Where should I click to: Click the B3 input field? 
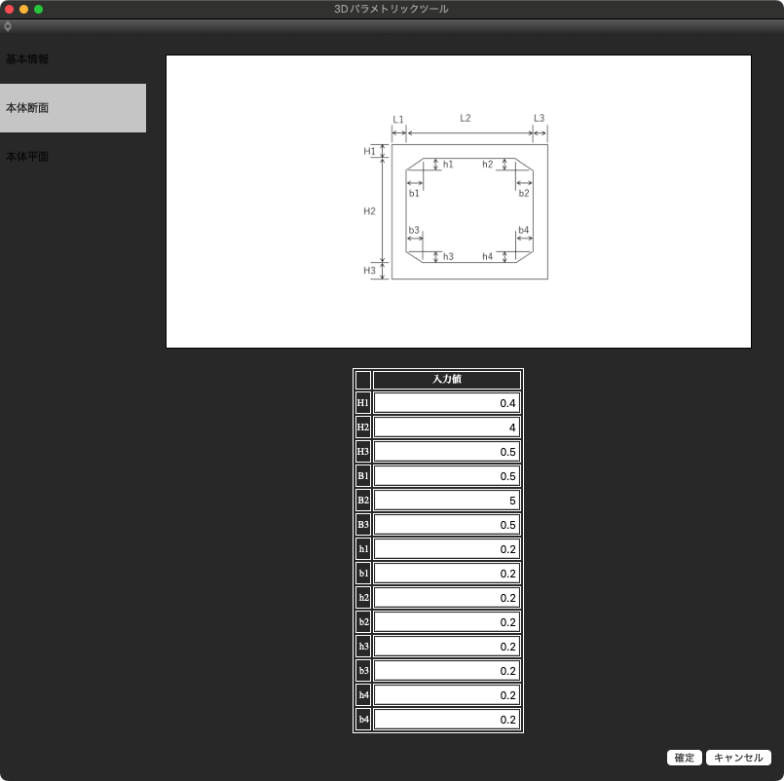point(447,525)
